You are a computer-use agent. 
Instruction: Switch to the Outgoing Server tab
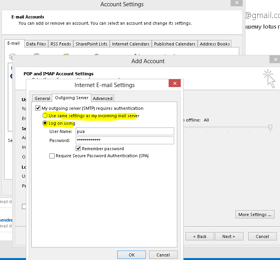pyautogui.click(x=72, y=98)
